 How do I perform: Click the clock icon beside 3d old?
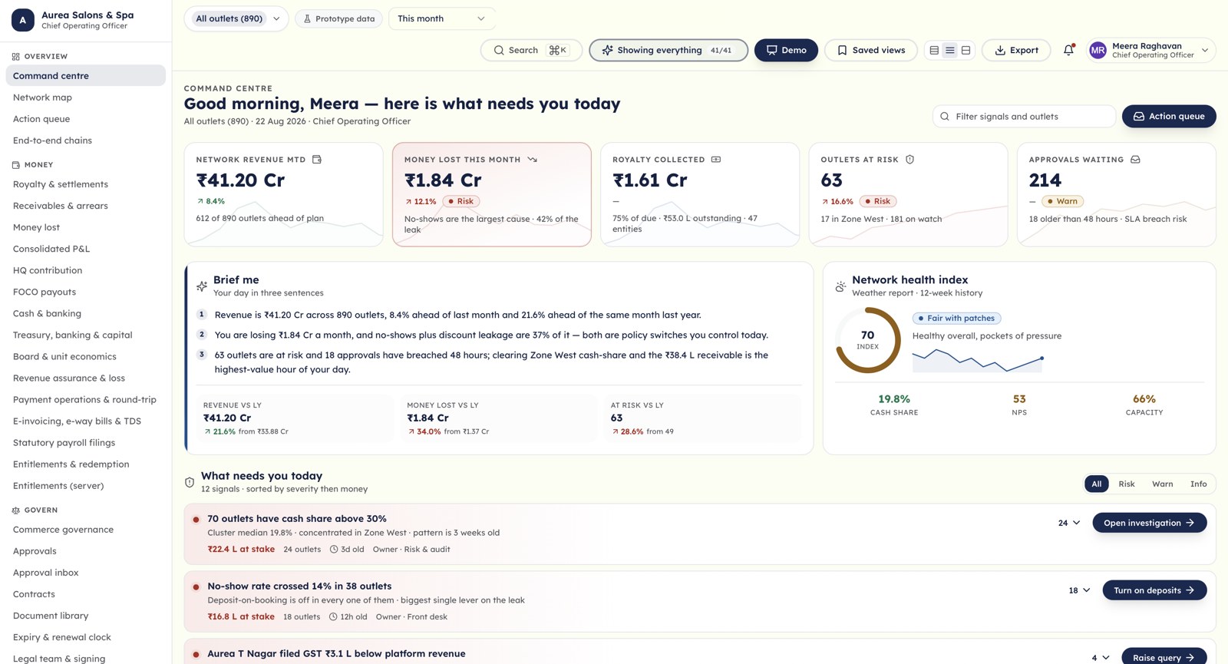(334, 550)
